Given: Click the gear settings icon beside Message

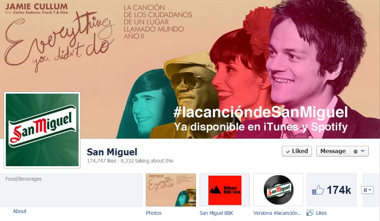Looking at the screenshot, I should point(356,152).
